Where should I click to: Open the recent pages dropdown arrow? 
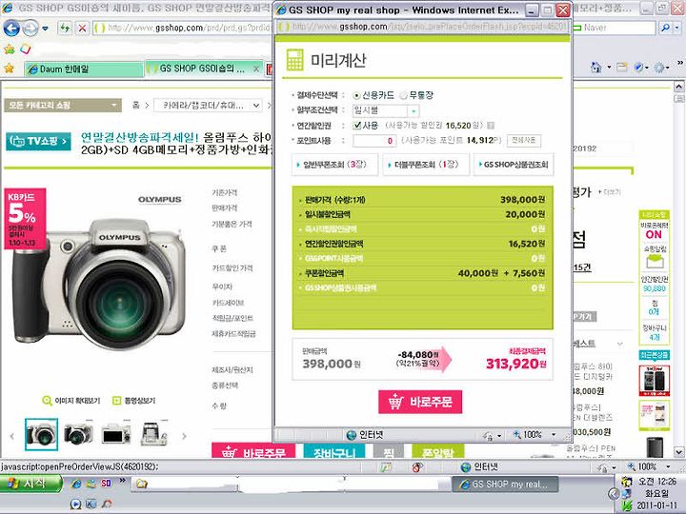pyautogui.click(x=46, y=29)
